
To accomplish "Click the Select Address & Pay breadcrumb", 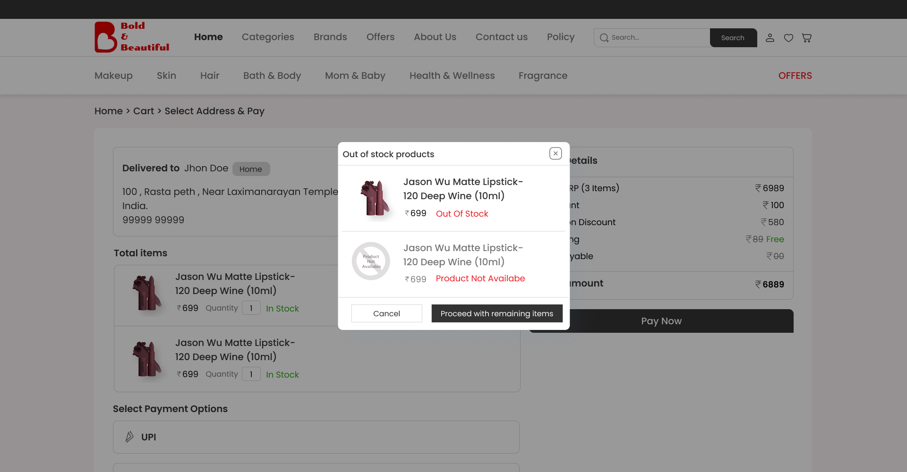I will tap(214, 111).
